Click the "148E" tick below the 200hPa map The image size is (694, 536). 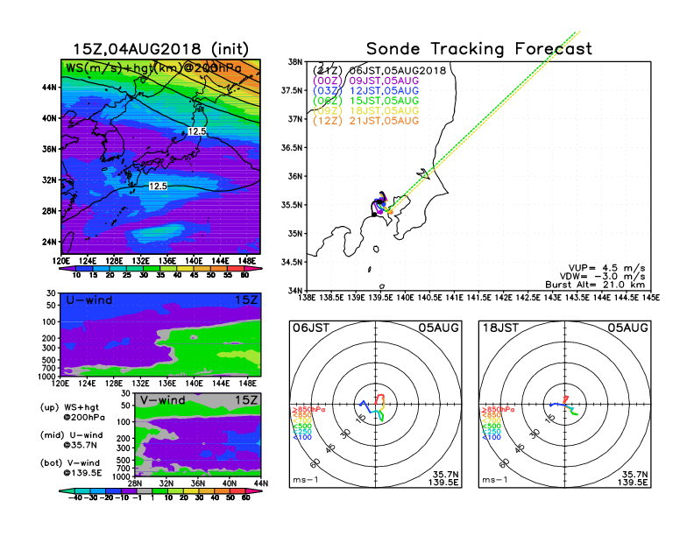(246, 261)
